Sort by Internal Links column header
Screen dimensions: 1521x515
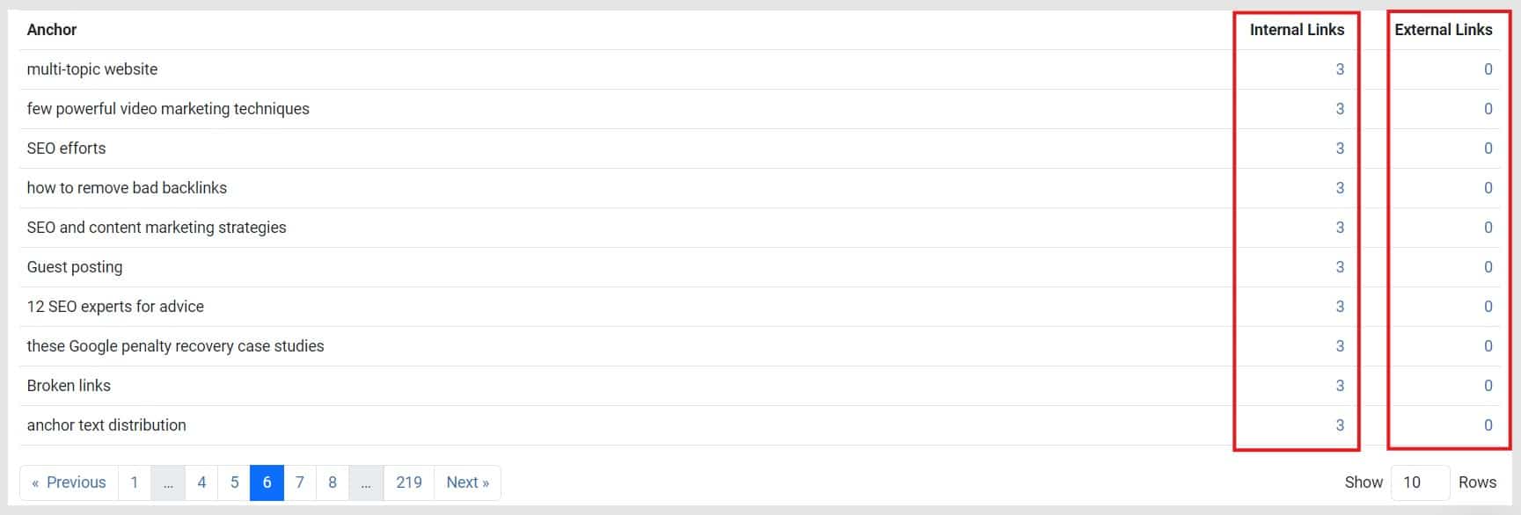pos(1297,30)
